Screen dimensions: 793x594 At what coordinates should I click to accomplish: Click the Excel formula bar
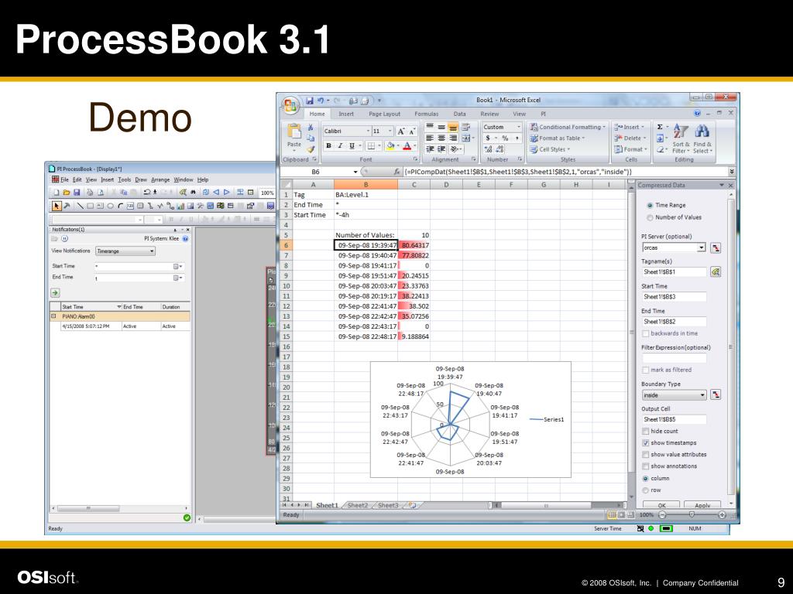(565, 172)
